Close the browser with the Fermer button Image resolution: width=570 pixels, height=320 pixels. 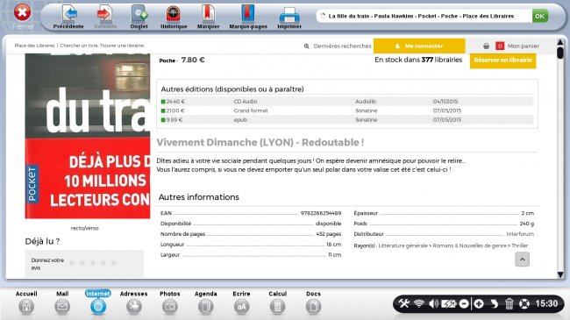[x=23, y=17]
